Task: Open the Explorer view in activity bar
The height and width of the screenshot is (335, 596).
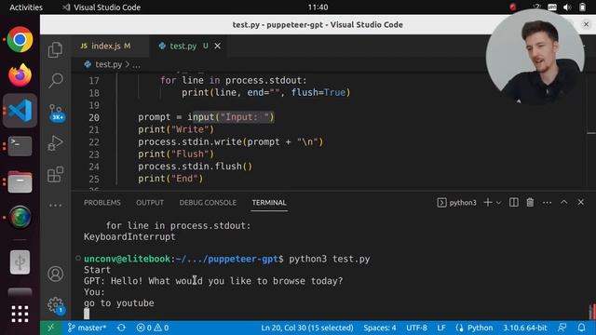Action: (56, 49)
